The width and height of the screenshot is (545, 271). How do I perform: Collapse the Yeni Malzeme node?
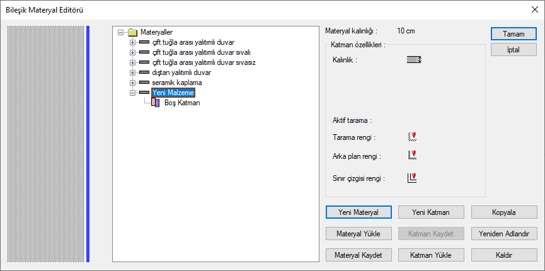[132, 93]
